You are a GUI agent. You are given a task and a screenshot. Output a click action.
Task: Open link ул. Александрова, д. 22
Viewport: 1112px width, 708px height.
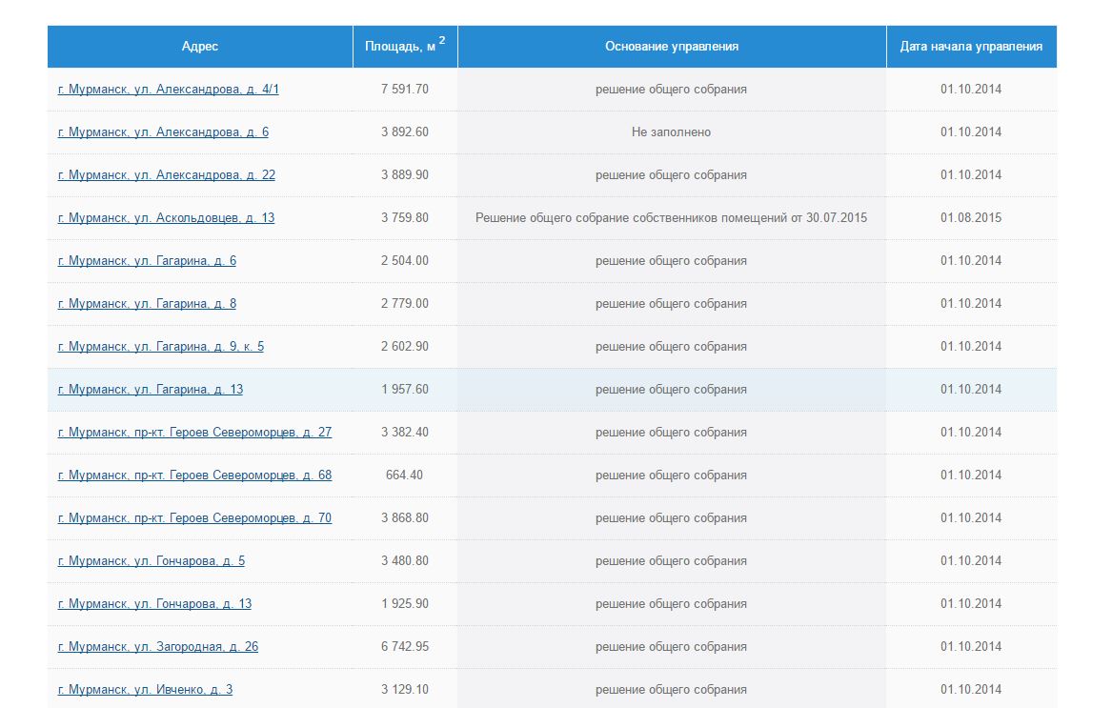coord(167,175)
